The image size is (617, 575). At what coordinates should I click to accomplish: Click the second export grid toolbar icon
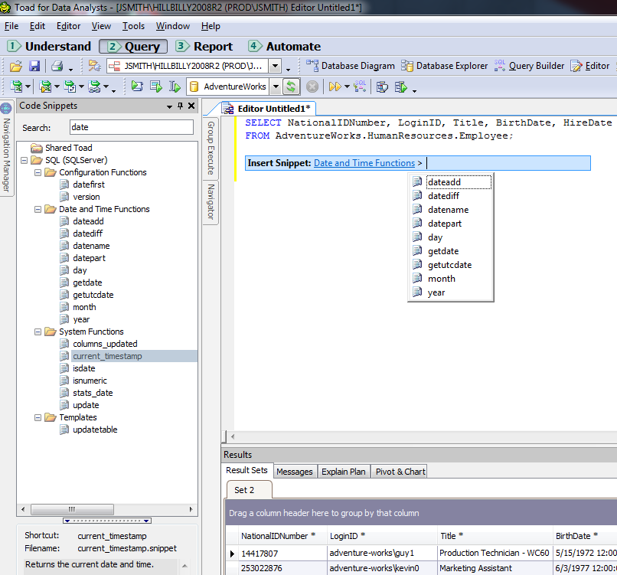[x=46, y=87]
